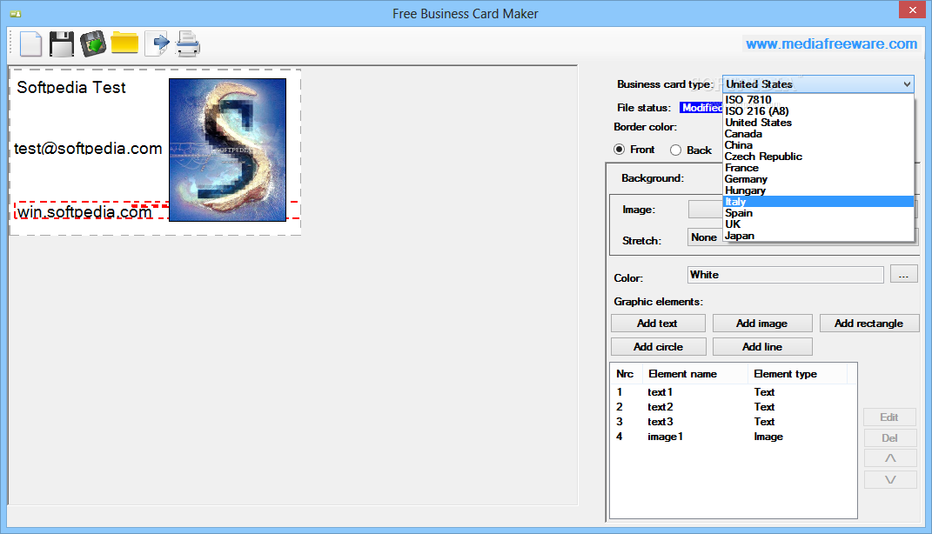Viewport: 932px width, 534px height.
Task: Open a file with the yellow folder icon
Action: pyautogui.click(x=124, y=43)
